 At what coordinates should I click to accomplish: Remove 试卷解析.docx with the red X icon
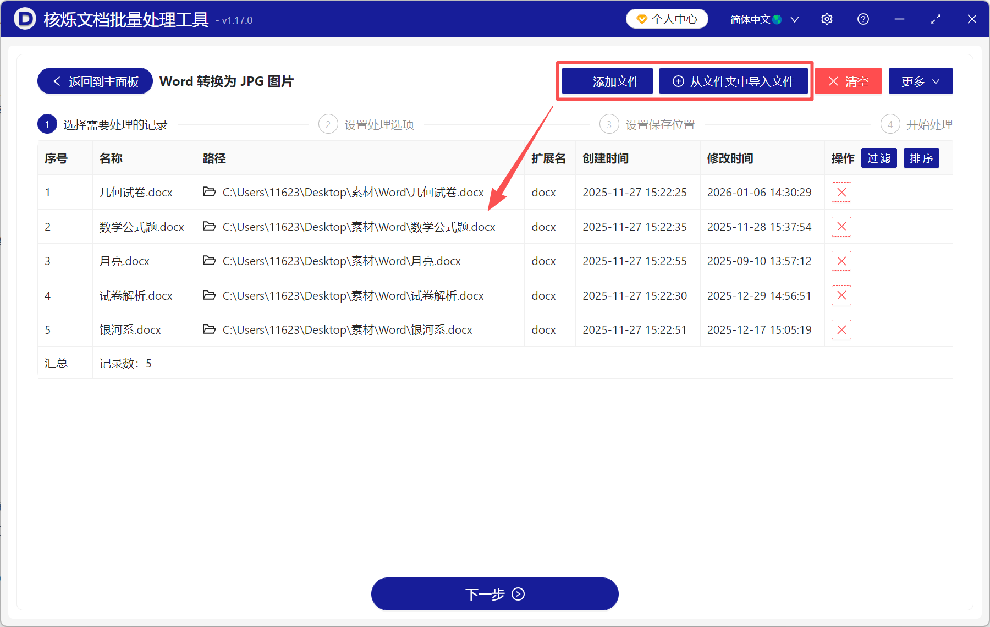point(842,295)
